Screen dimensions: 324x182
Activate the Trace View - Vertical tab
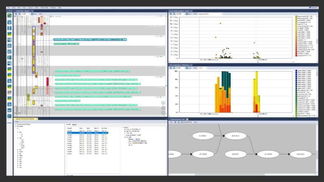tap(23, 11)
